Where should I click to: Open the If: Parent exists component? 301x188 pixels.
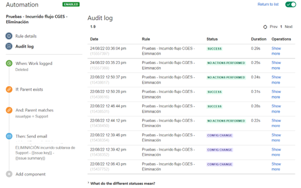(x=29, y=89)
